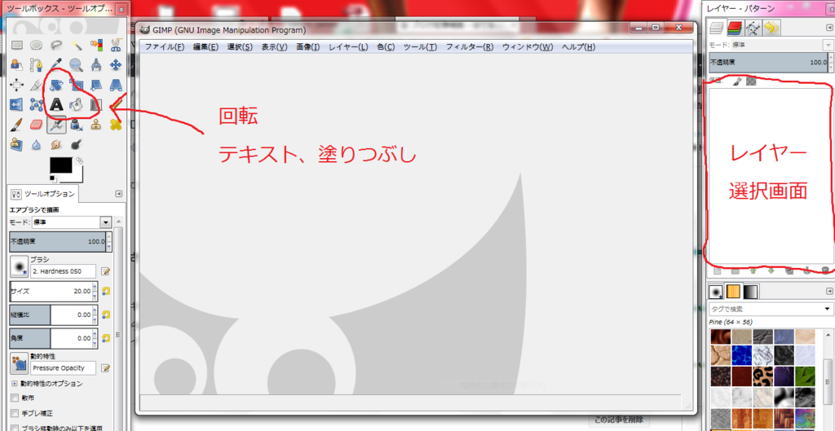Click the black foreground color swatch
The height and width of the screenshot is (431, 835).
click(x=60, y=165)
